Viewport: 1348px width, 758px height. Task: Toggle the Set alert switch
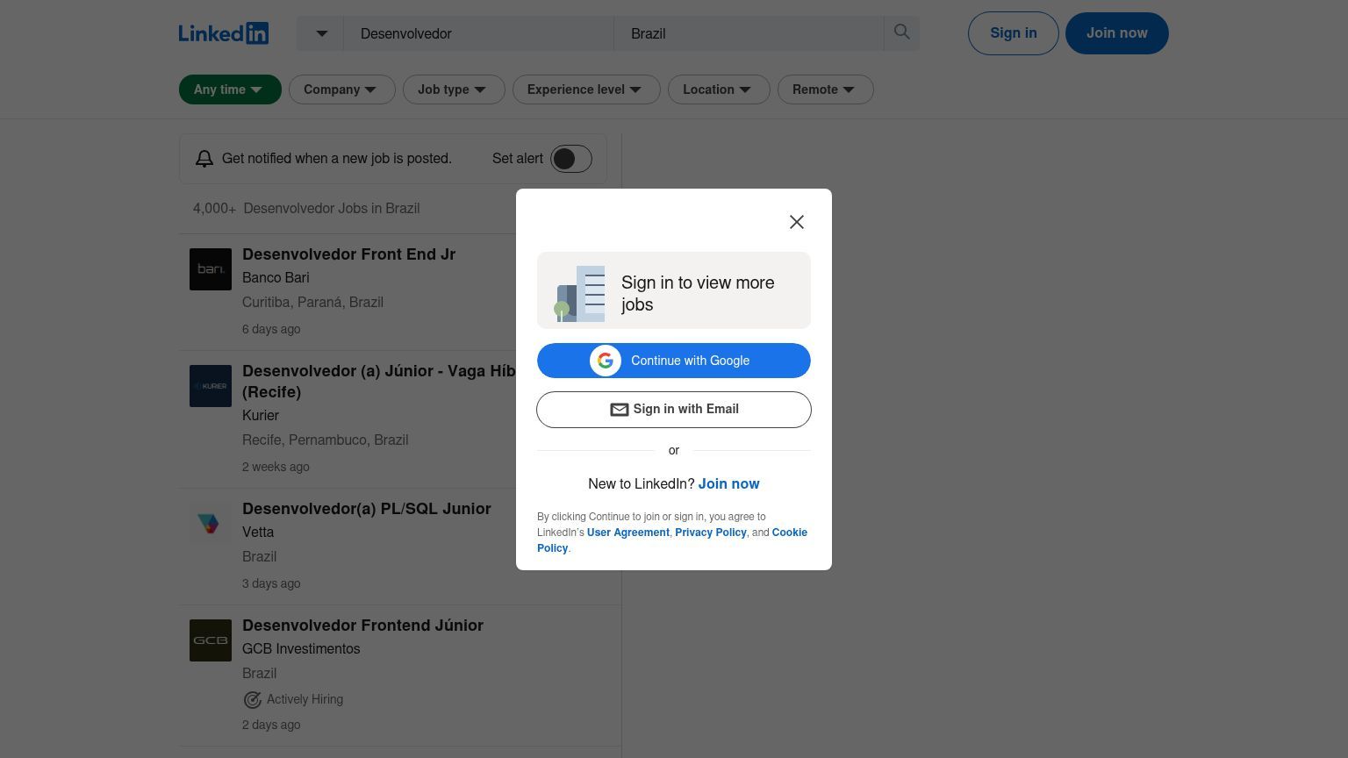point(571,159)
